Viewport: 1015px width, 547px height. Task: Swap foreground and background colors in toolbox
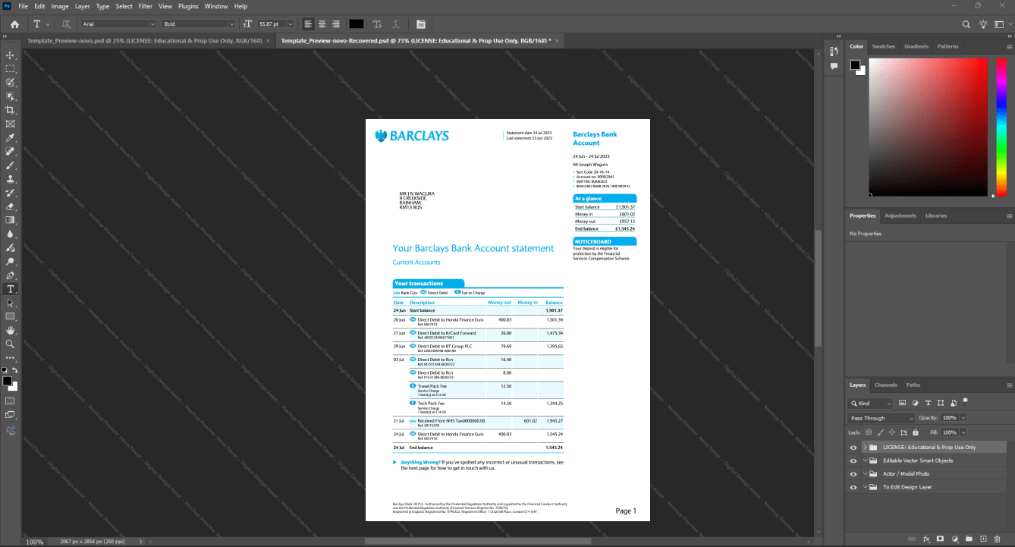click(x=14, y=370)
